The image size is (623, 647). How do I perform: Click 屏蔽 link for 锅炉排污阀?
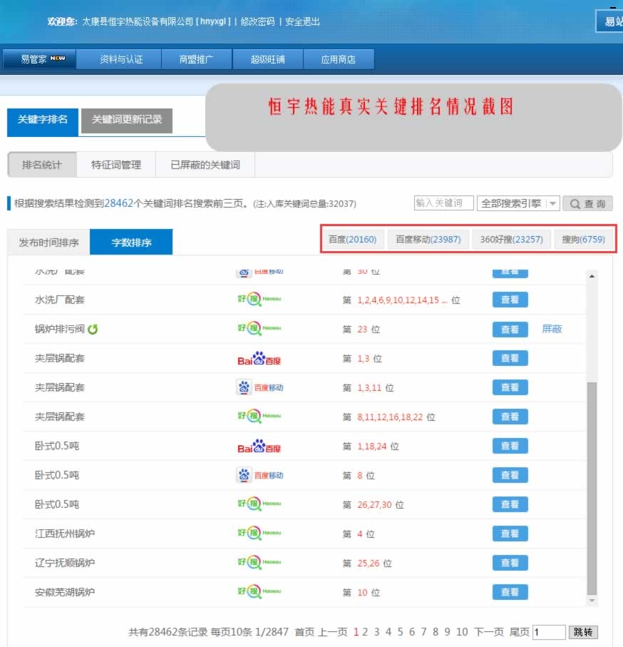[552, 329]
